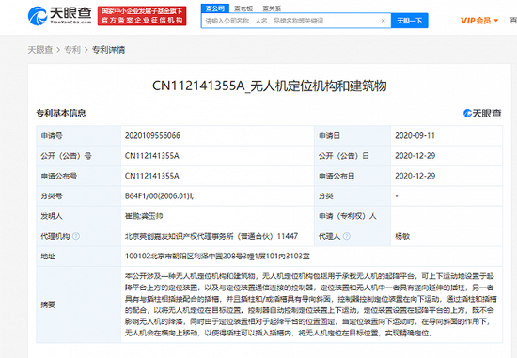
Task: Open the Tianyancha logo home link
Action: [59, 16]
